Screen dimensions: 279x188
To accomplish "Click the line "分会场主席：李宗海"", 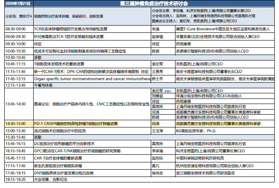I will (167, 11).
